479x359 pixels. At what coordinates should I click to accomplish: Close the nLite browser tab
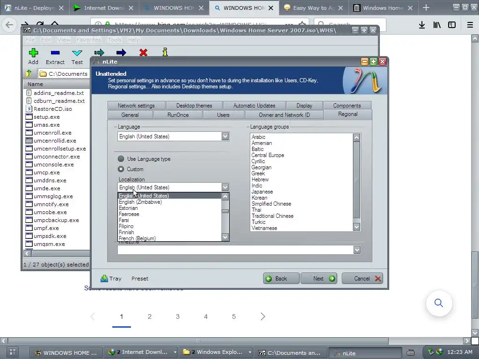coord(61,8)
